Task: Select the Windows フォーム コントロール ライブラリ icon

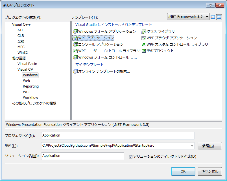Action: (x=75, y=57)
